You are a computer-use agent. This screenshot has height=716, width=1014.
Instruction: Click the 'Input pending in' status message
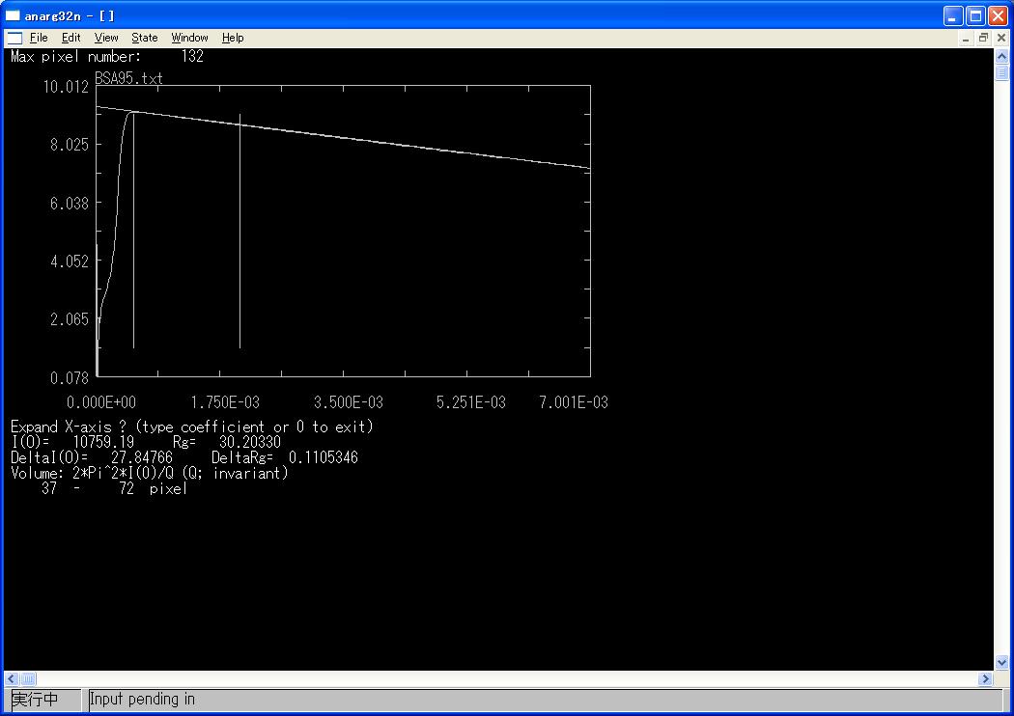click(x=142, y=700)
